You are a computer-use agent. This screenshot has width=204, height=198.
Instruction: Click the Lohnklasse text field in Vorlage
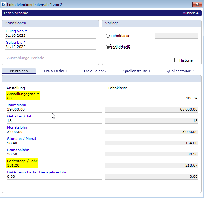(x=176, y=36)
